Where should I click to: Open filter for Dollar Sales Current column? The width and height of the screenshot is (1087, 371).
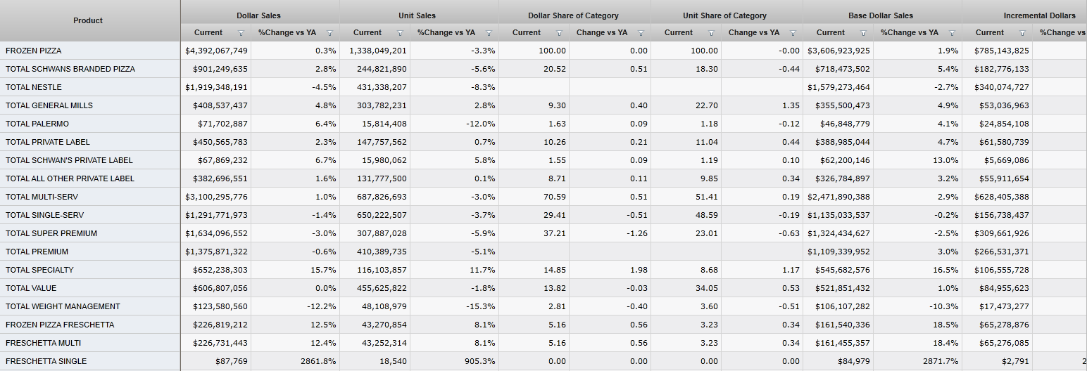tap(241, 33)
